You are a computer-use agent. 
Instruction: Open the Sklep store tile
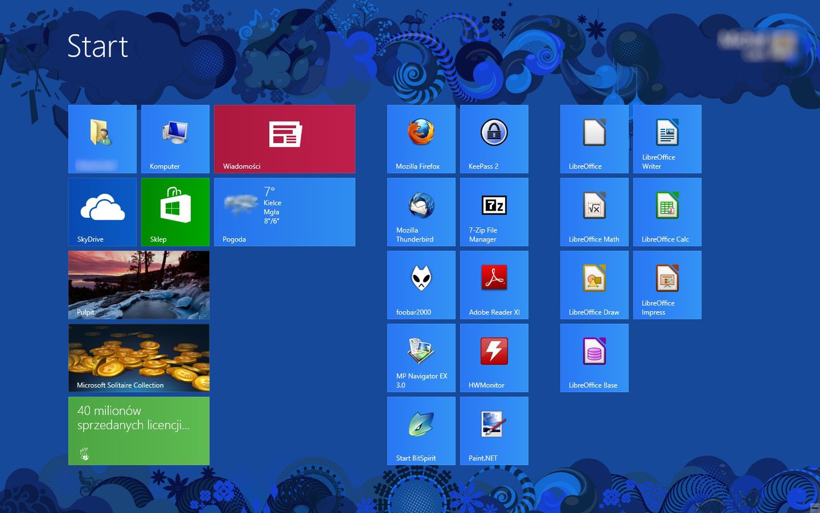175,212
